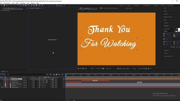Open the Composition menu

click(x=7, y=3)
